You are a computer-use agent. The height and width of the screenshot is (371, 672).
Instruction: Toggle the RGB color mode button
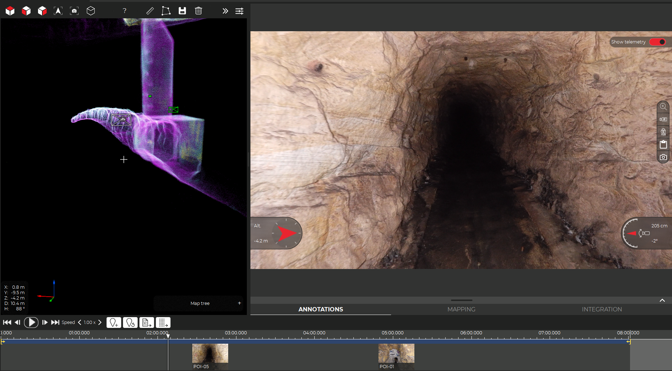point(663,132)
